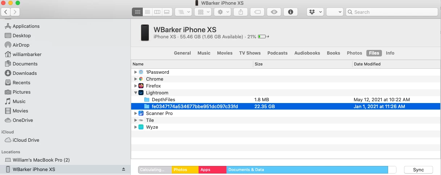This screenshot has width=441, height=175.
Task: Switch to icon view in toolbar
Action: click(137, 12)
